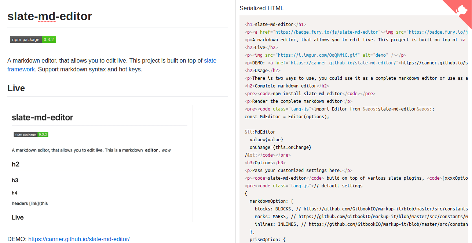472x243 pixels.
Task: Click the DEMO: label text
Action: pos(17,239)
